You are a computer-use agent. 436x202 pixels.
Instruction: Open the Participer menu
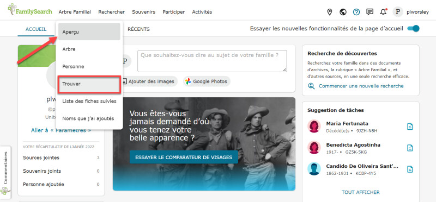point(173,12)
